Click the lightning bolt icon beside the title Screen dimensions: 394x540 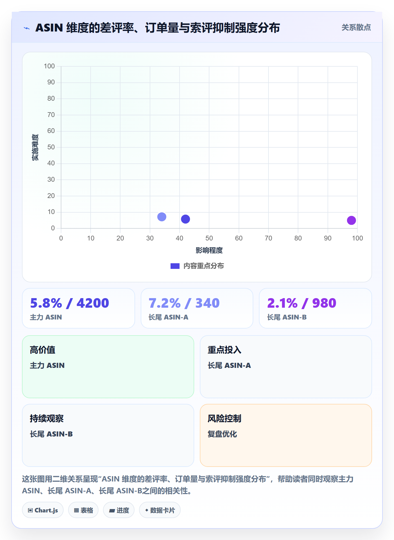(x=27, y=28)
